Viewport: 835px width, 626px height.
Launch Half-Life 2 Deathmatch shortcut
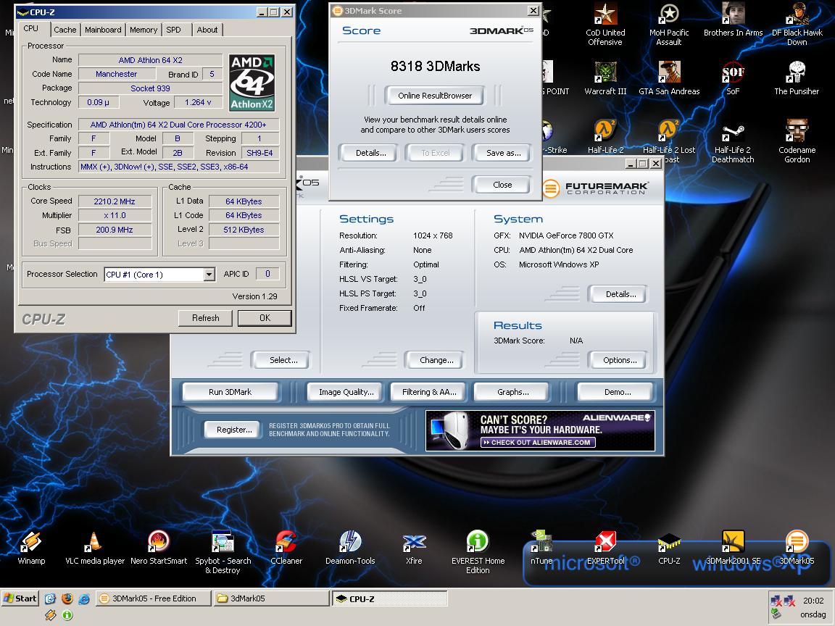coord(733,141)
